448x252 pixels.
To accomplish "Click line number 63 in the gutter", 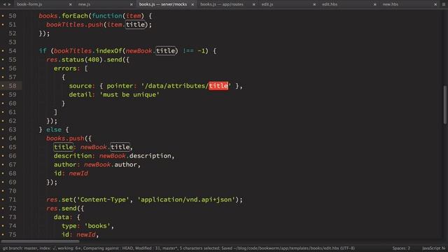I will coord(13,129).
